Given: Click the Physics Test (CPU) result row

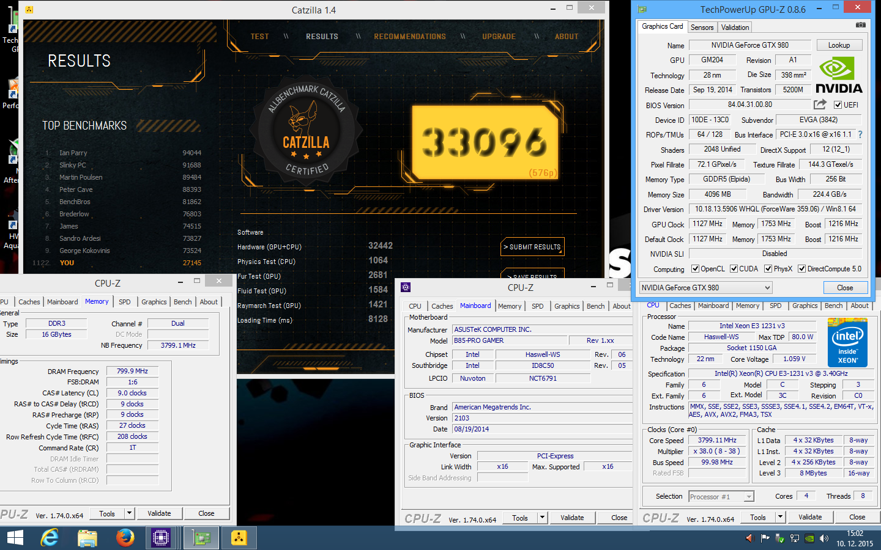Looking at the screenshot, I should 313,261.
